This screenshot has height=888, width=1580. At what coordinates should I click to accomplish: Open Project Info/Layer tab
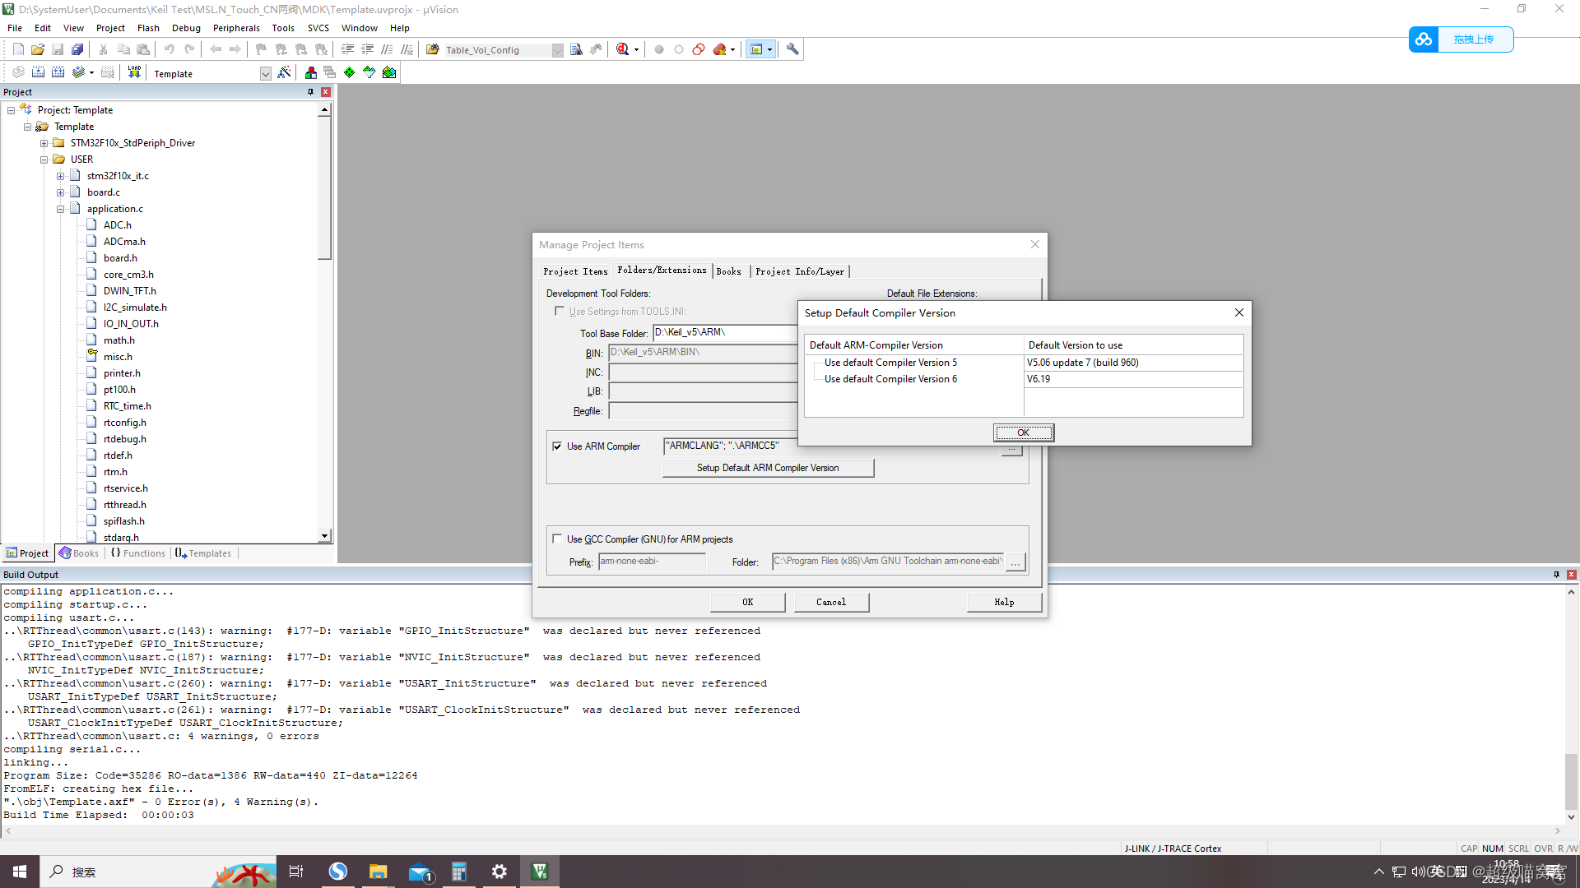[x=799, y=271]
